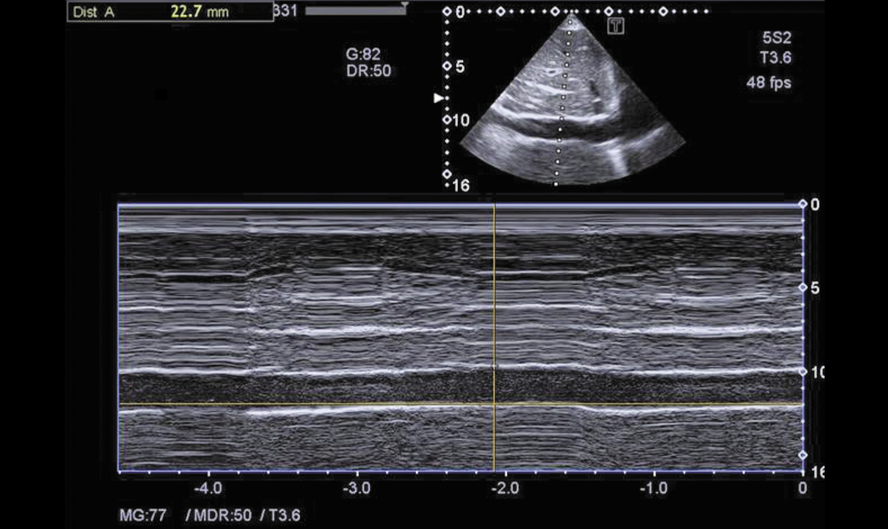Click the 48 fps frame rate text
Image resolution: width=888 pixels, height=529 pixels.
[769, 83]
